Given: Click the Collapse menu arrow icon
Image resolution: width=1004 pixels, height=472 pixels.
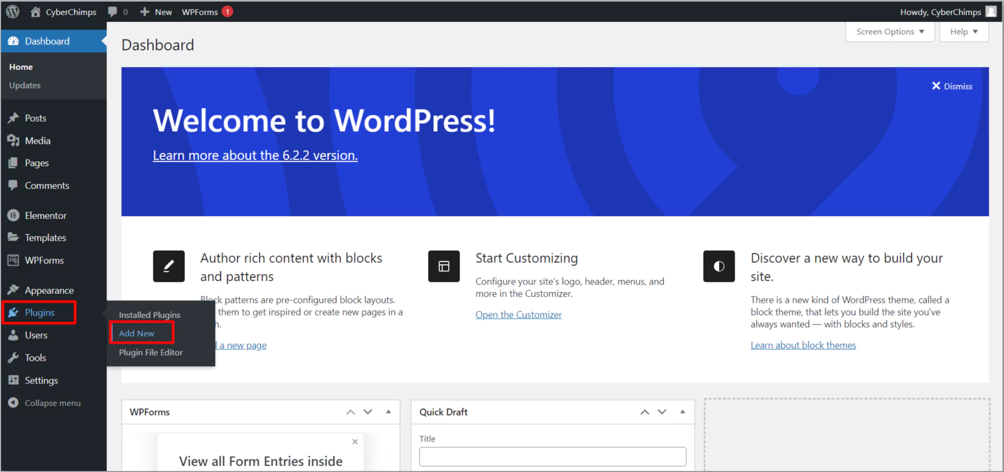Looking at the screenshot, I should [x=13, y=402].
